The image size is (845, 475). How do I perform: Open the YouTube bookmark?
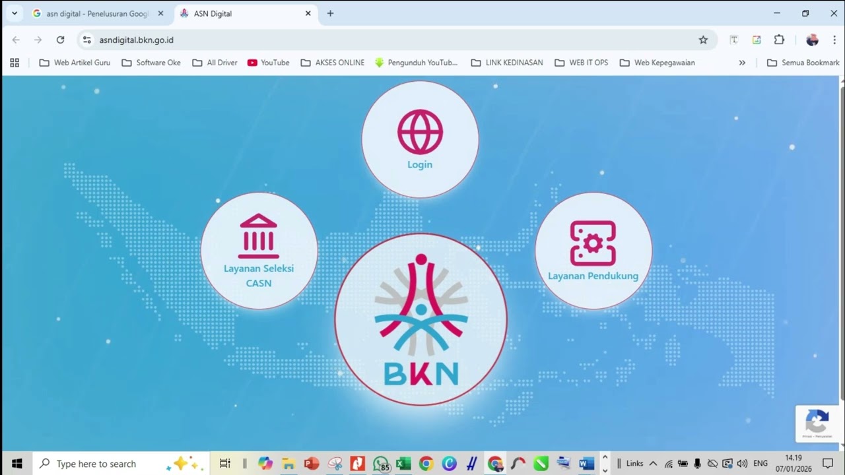point(268,63)
